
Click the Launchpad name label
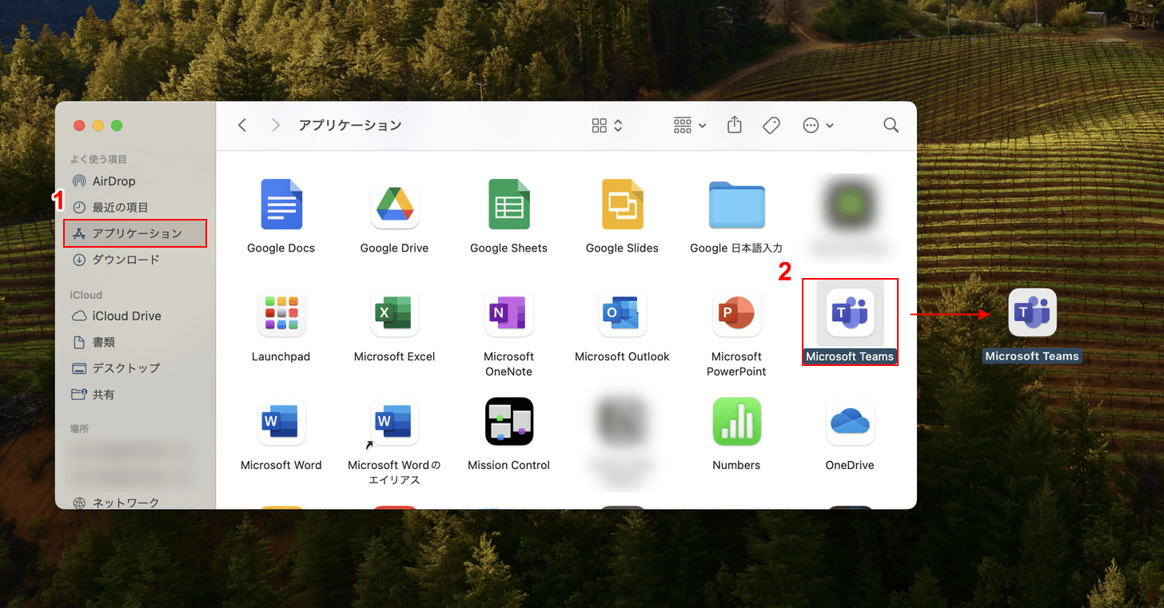(281, 356)
